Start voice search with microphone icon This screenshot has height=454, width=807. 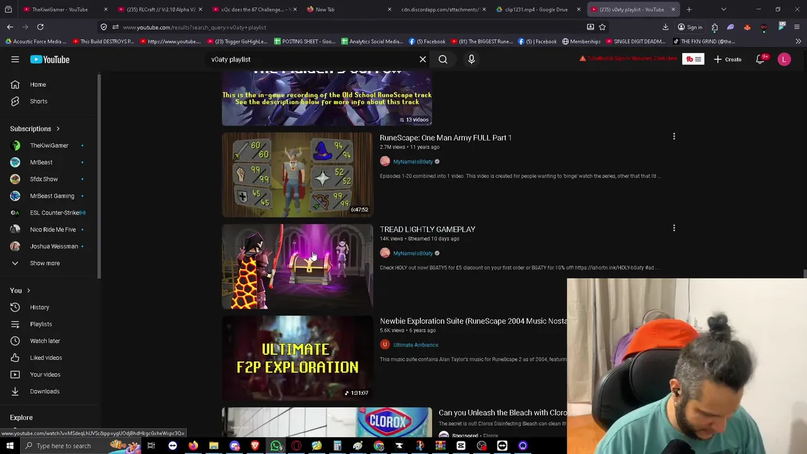tap(471, 59)
